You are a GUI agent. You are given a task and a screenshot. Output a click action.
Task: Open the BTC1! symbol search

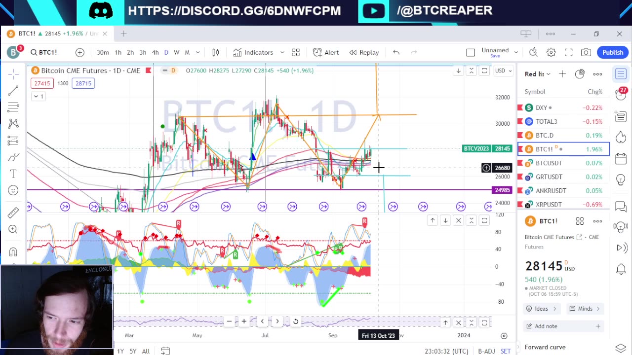coord(43,52)
